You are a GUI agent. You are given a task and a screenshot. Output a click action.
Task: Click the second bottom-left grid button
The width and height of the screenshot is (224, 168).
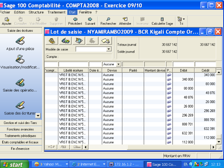[x=63, y=147]
